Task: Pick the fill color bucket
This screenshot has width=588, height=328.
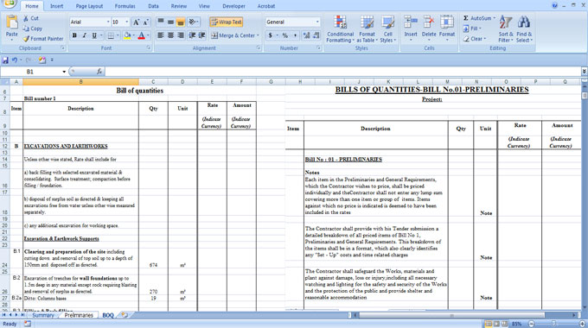Action: click(127, 35)
